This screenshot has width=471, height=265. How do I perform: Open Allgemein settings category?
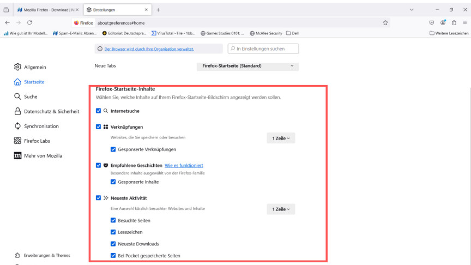(30, 67)
